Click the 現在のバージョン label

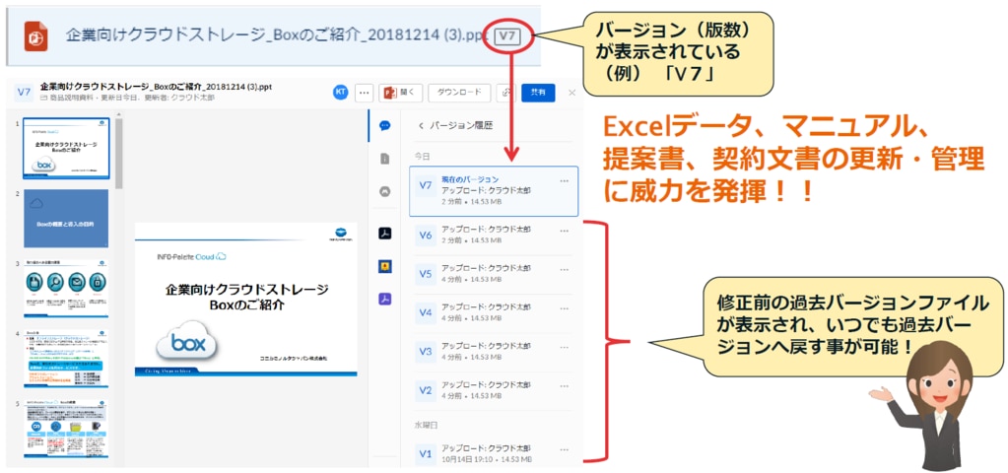tap(470, 179)
